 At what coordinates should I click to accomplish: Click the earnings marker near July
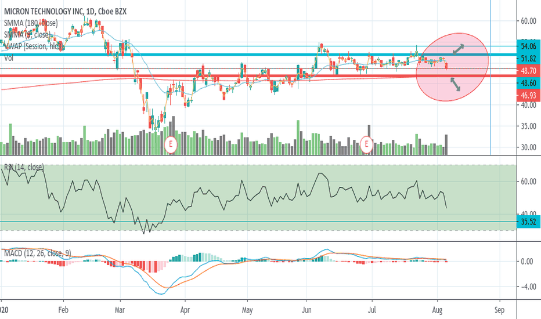[x=366, y=144]
